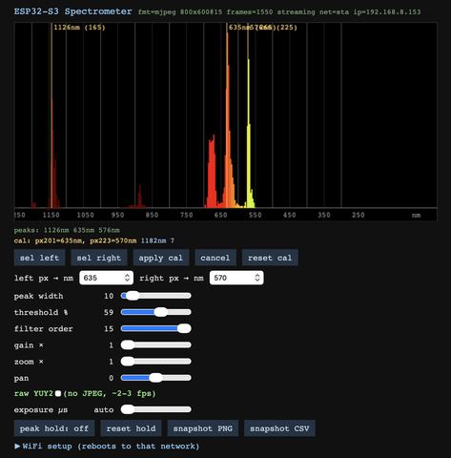Click the reset hold button
451x458 pixels.
coord(131,428)
